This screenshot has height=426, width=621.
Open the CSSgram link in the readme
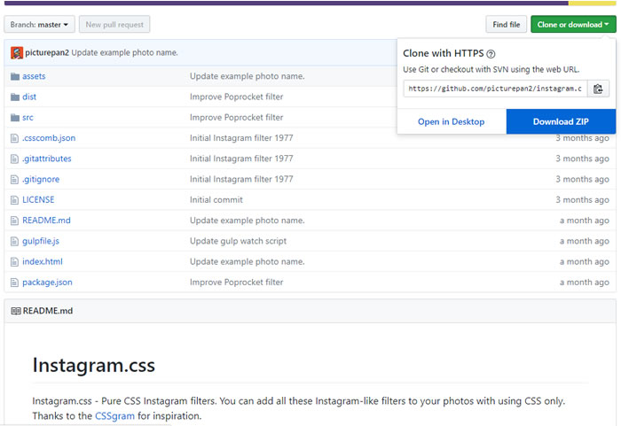pyautogui.click(x=114, y=415)
